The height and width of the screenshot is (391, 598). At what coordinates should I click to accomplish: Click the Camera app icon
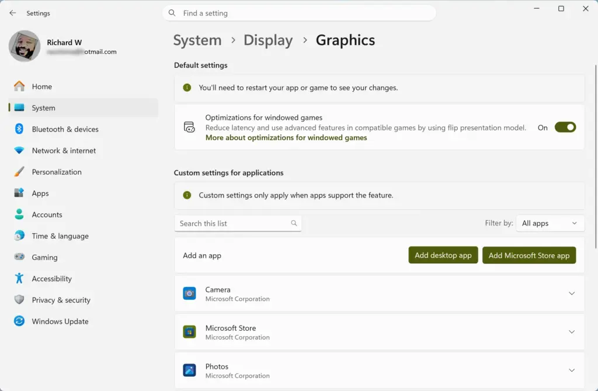coord(189,293)
